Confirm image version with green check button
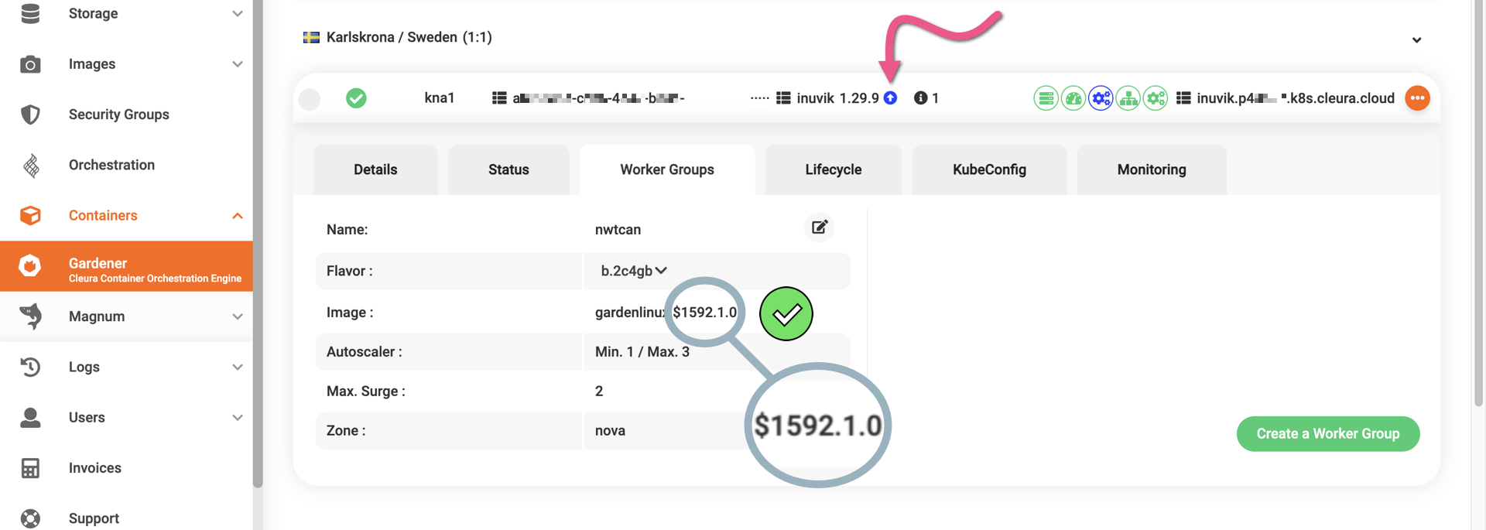 (786, 314)
